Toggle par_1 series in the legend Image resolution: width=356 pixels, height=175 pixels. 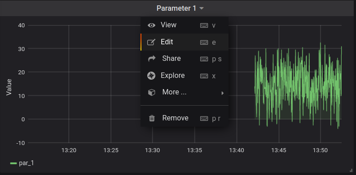pos(22,163)
